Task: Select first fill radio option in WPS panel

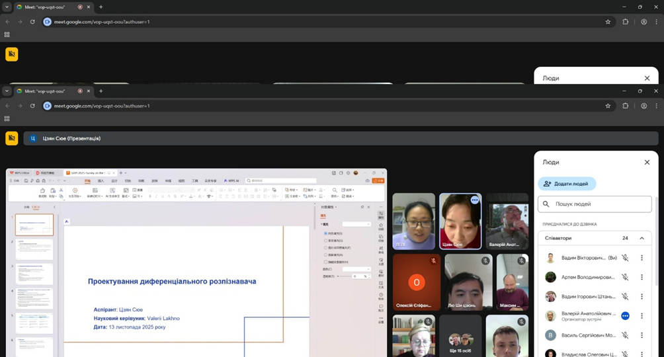Action: [x=325, y=233]
